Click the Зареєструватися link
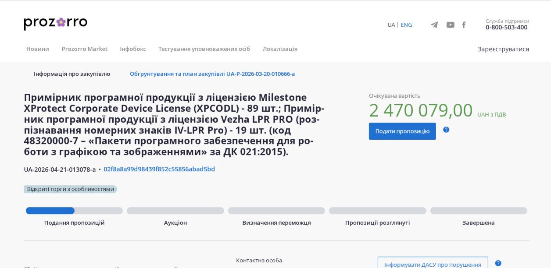 [503, 49]
